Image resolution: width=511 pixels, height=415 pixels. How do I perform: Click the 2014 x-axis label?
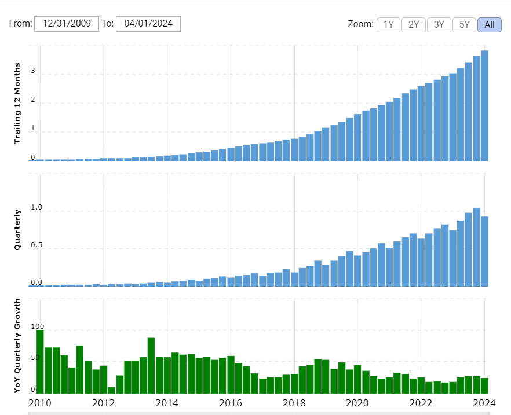pyautogui.click(x=167, y=403)
